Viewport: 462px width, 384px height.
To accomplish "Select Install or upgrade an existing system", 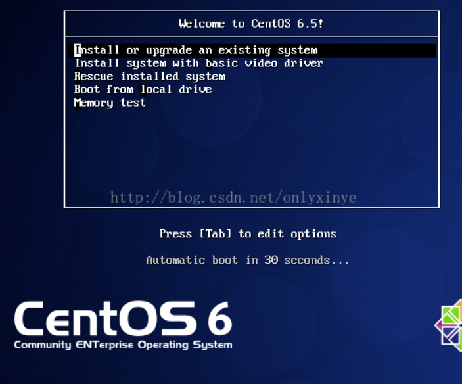I will coord(252,51).
